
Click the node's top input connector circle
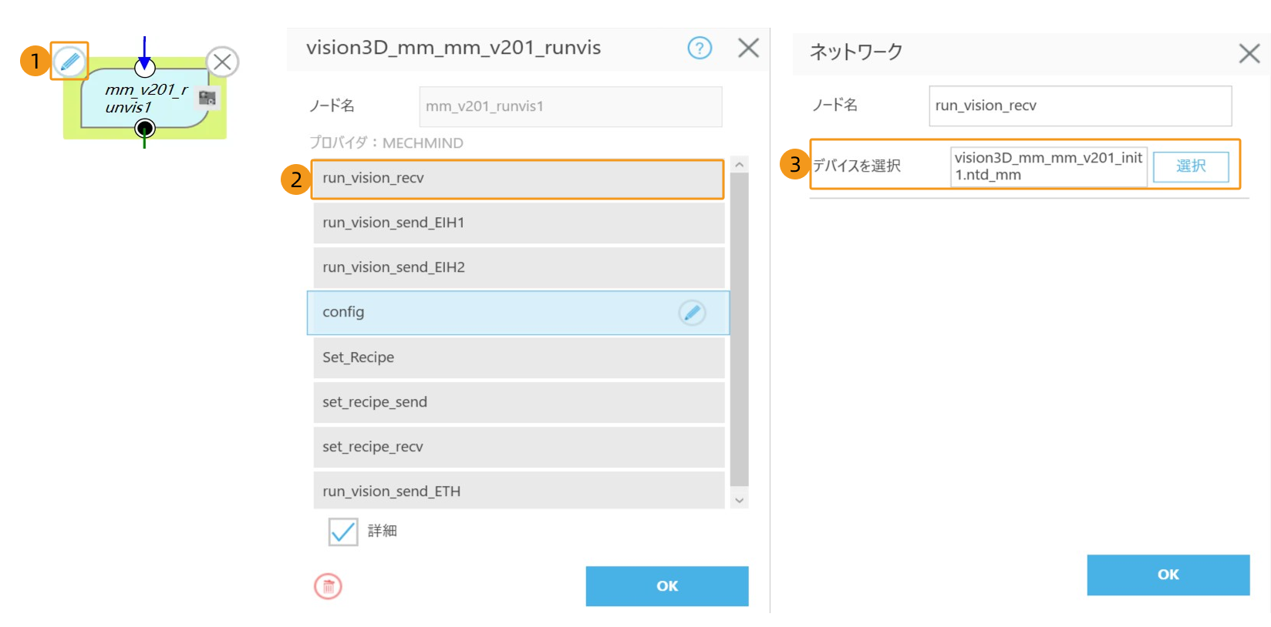144,68
